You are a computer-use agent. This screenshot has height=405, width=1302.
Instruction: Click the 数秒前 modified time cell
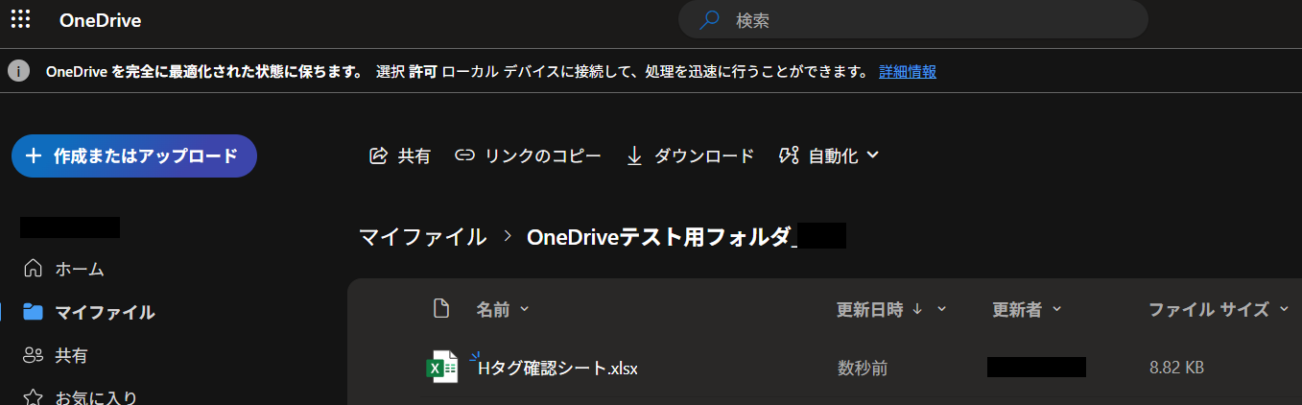coord(862,368)
